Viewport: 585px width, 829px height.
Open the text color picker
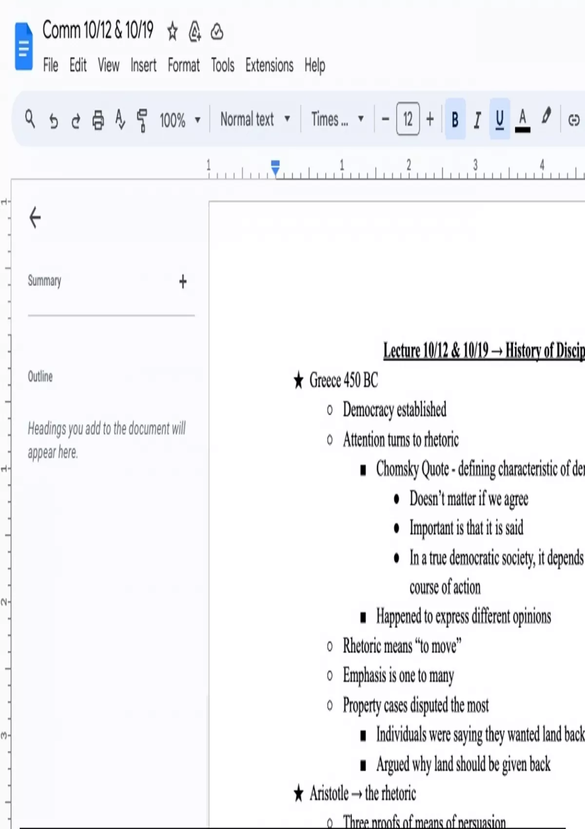522,119
